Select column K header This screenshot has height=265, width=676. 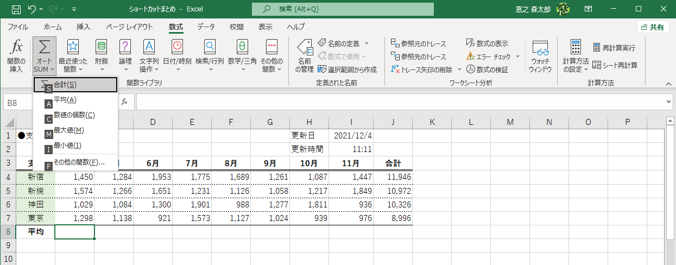[432, 123]
